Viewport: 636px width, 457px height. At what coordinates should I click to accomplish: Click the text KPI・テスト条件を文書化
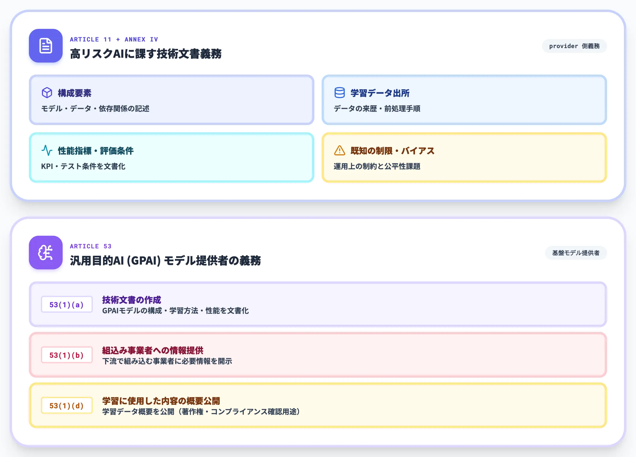(x=83, y=166)
